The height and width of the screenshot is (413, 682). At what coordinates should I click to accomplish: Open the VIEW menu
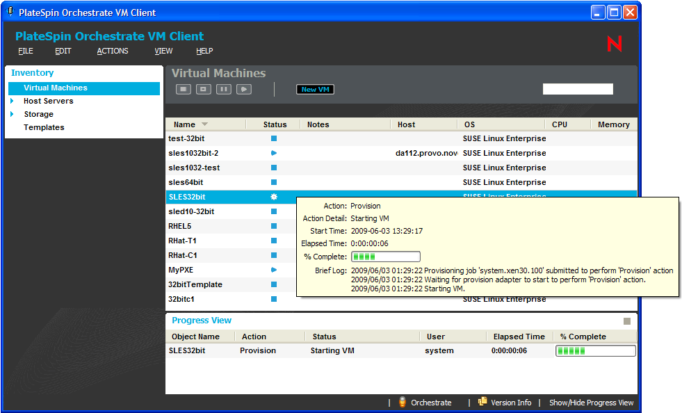tap(163, 51)
